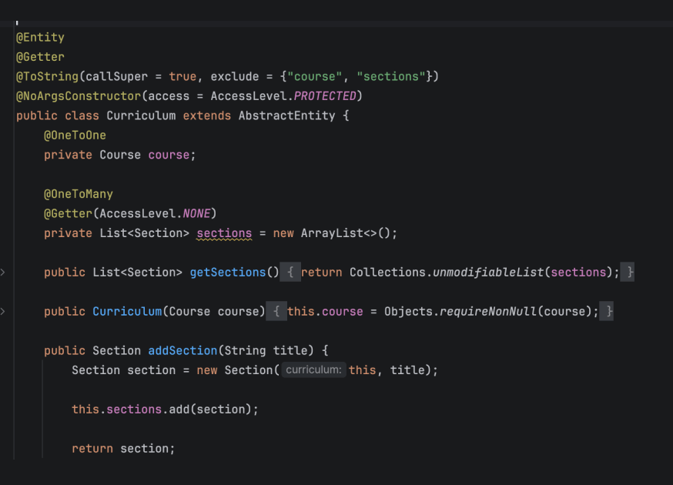Click the @Entity annotation
The width and height of the screenshot is (673, 485).
pos(40,38)
